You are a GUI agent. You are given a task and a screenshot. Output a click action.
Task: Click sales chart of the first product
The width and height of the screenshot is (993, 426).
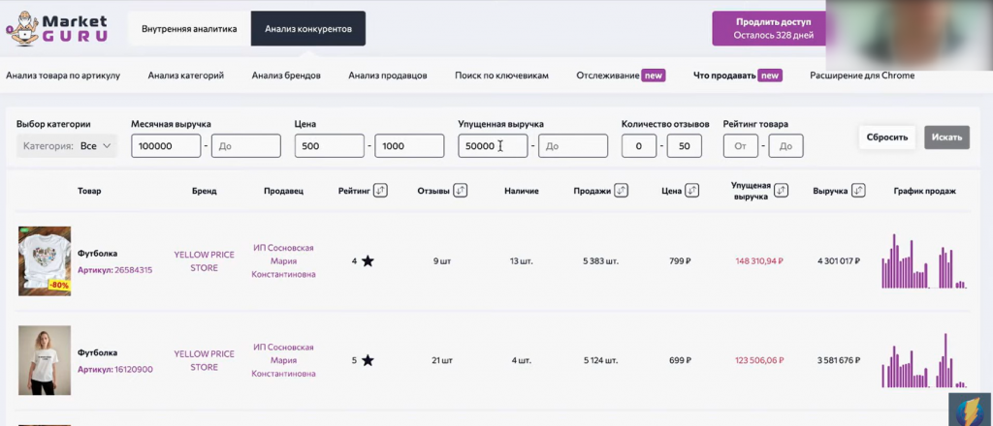pos(923,261)
